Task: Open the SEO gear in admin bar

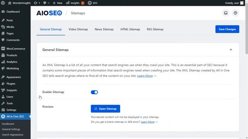Action: 93,3
